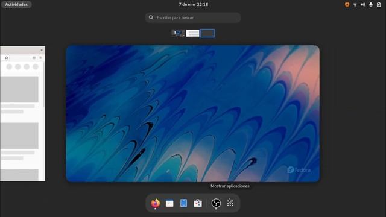
Task: Open Firefox from the dash
Action: tap(156, 203)
